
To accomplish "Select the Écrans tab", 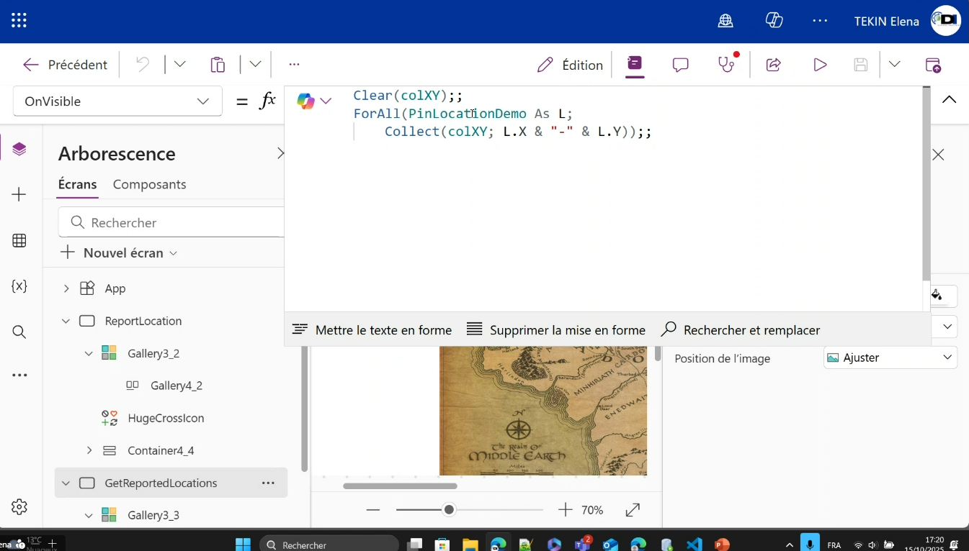I will tap(77, 185).
